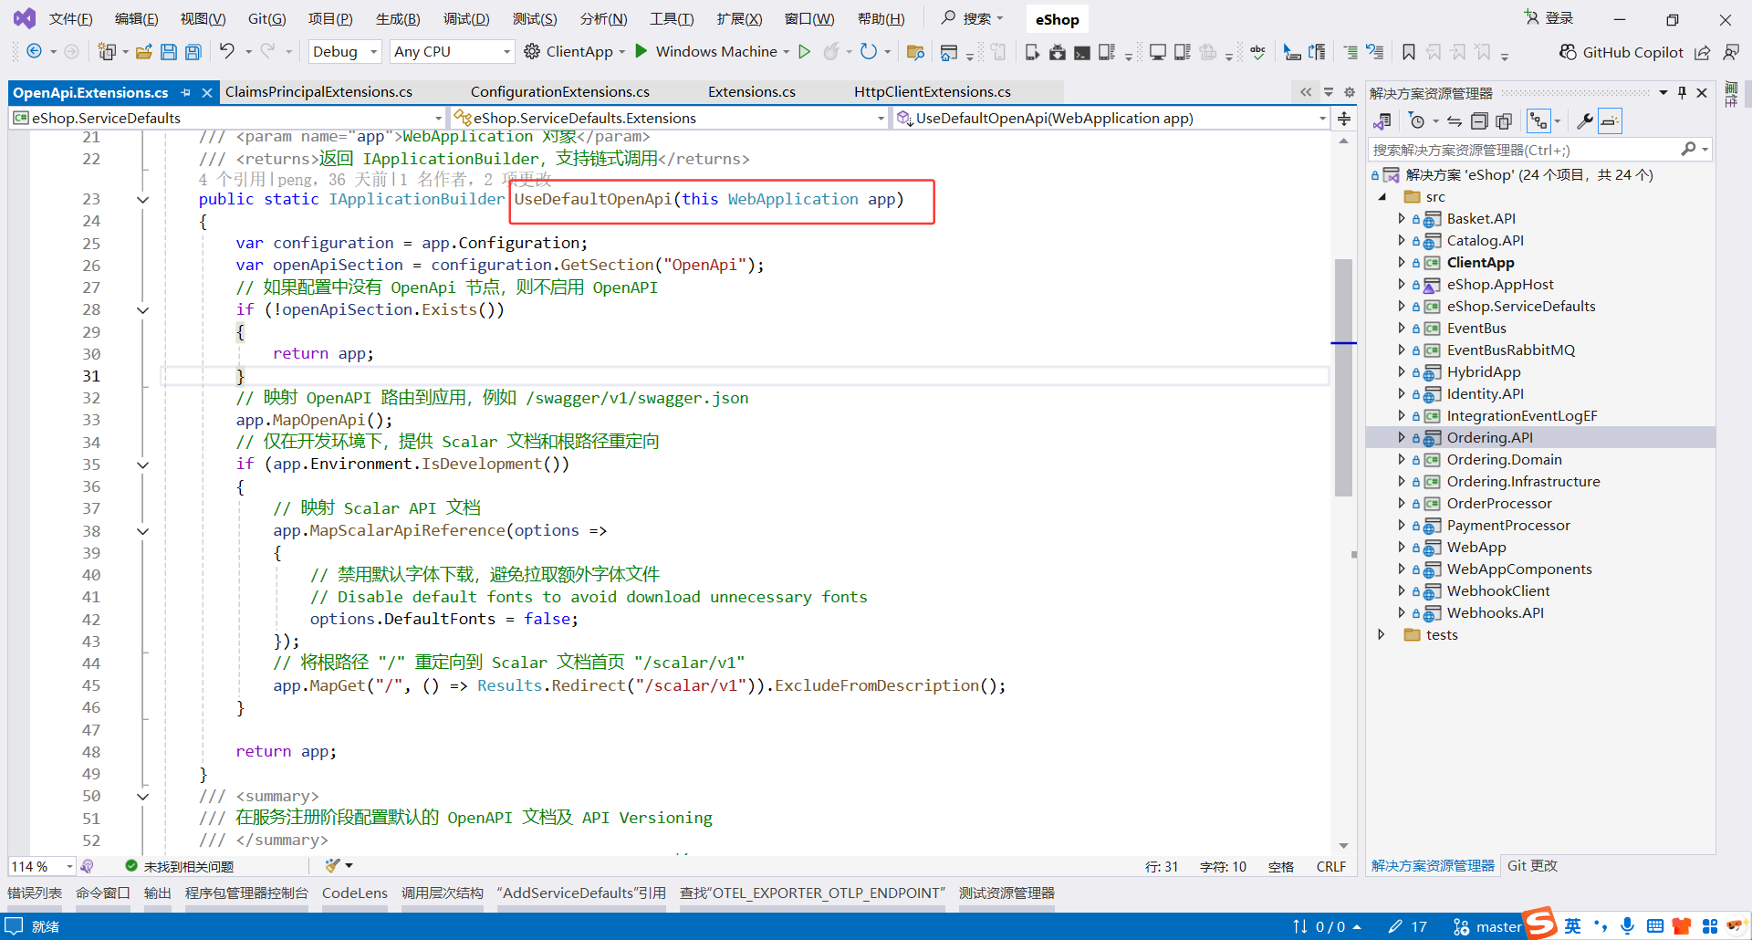This screenshot has height=940, width=1752.
Task: Select the Ordering.API project in Solution Explorer
Action: [x=1489, y=437]
